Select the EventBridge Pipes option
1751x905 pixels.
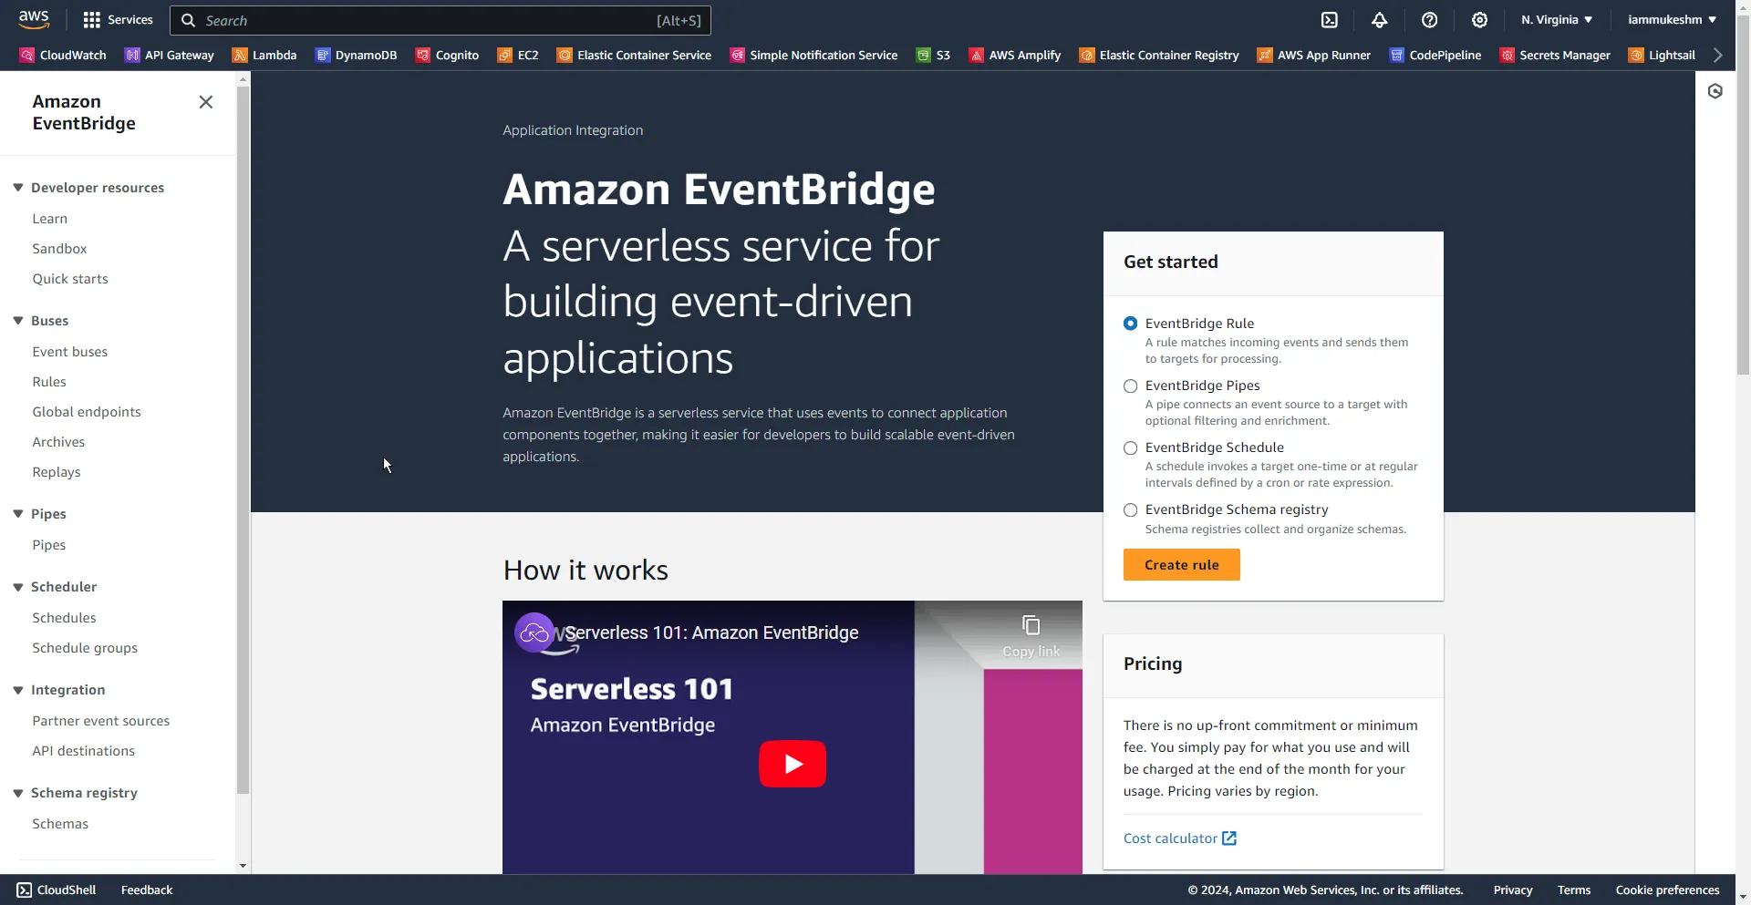(1131, 386)
